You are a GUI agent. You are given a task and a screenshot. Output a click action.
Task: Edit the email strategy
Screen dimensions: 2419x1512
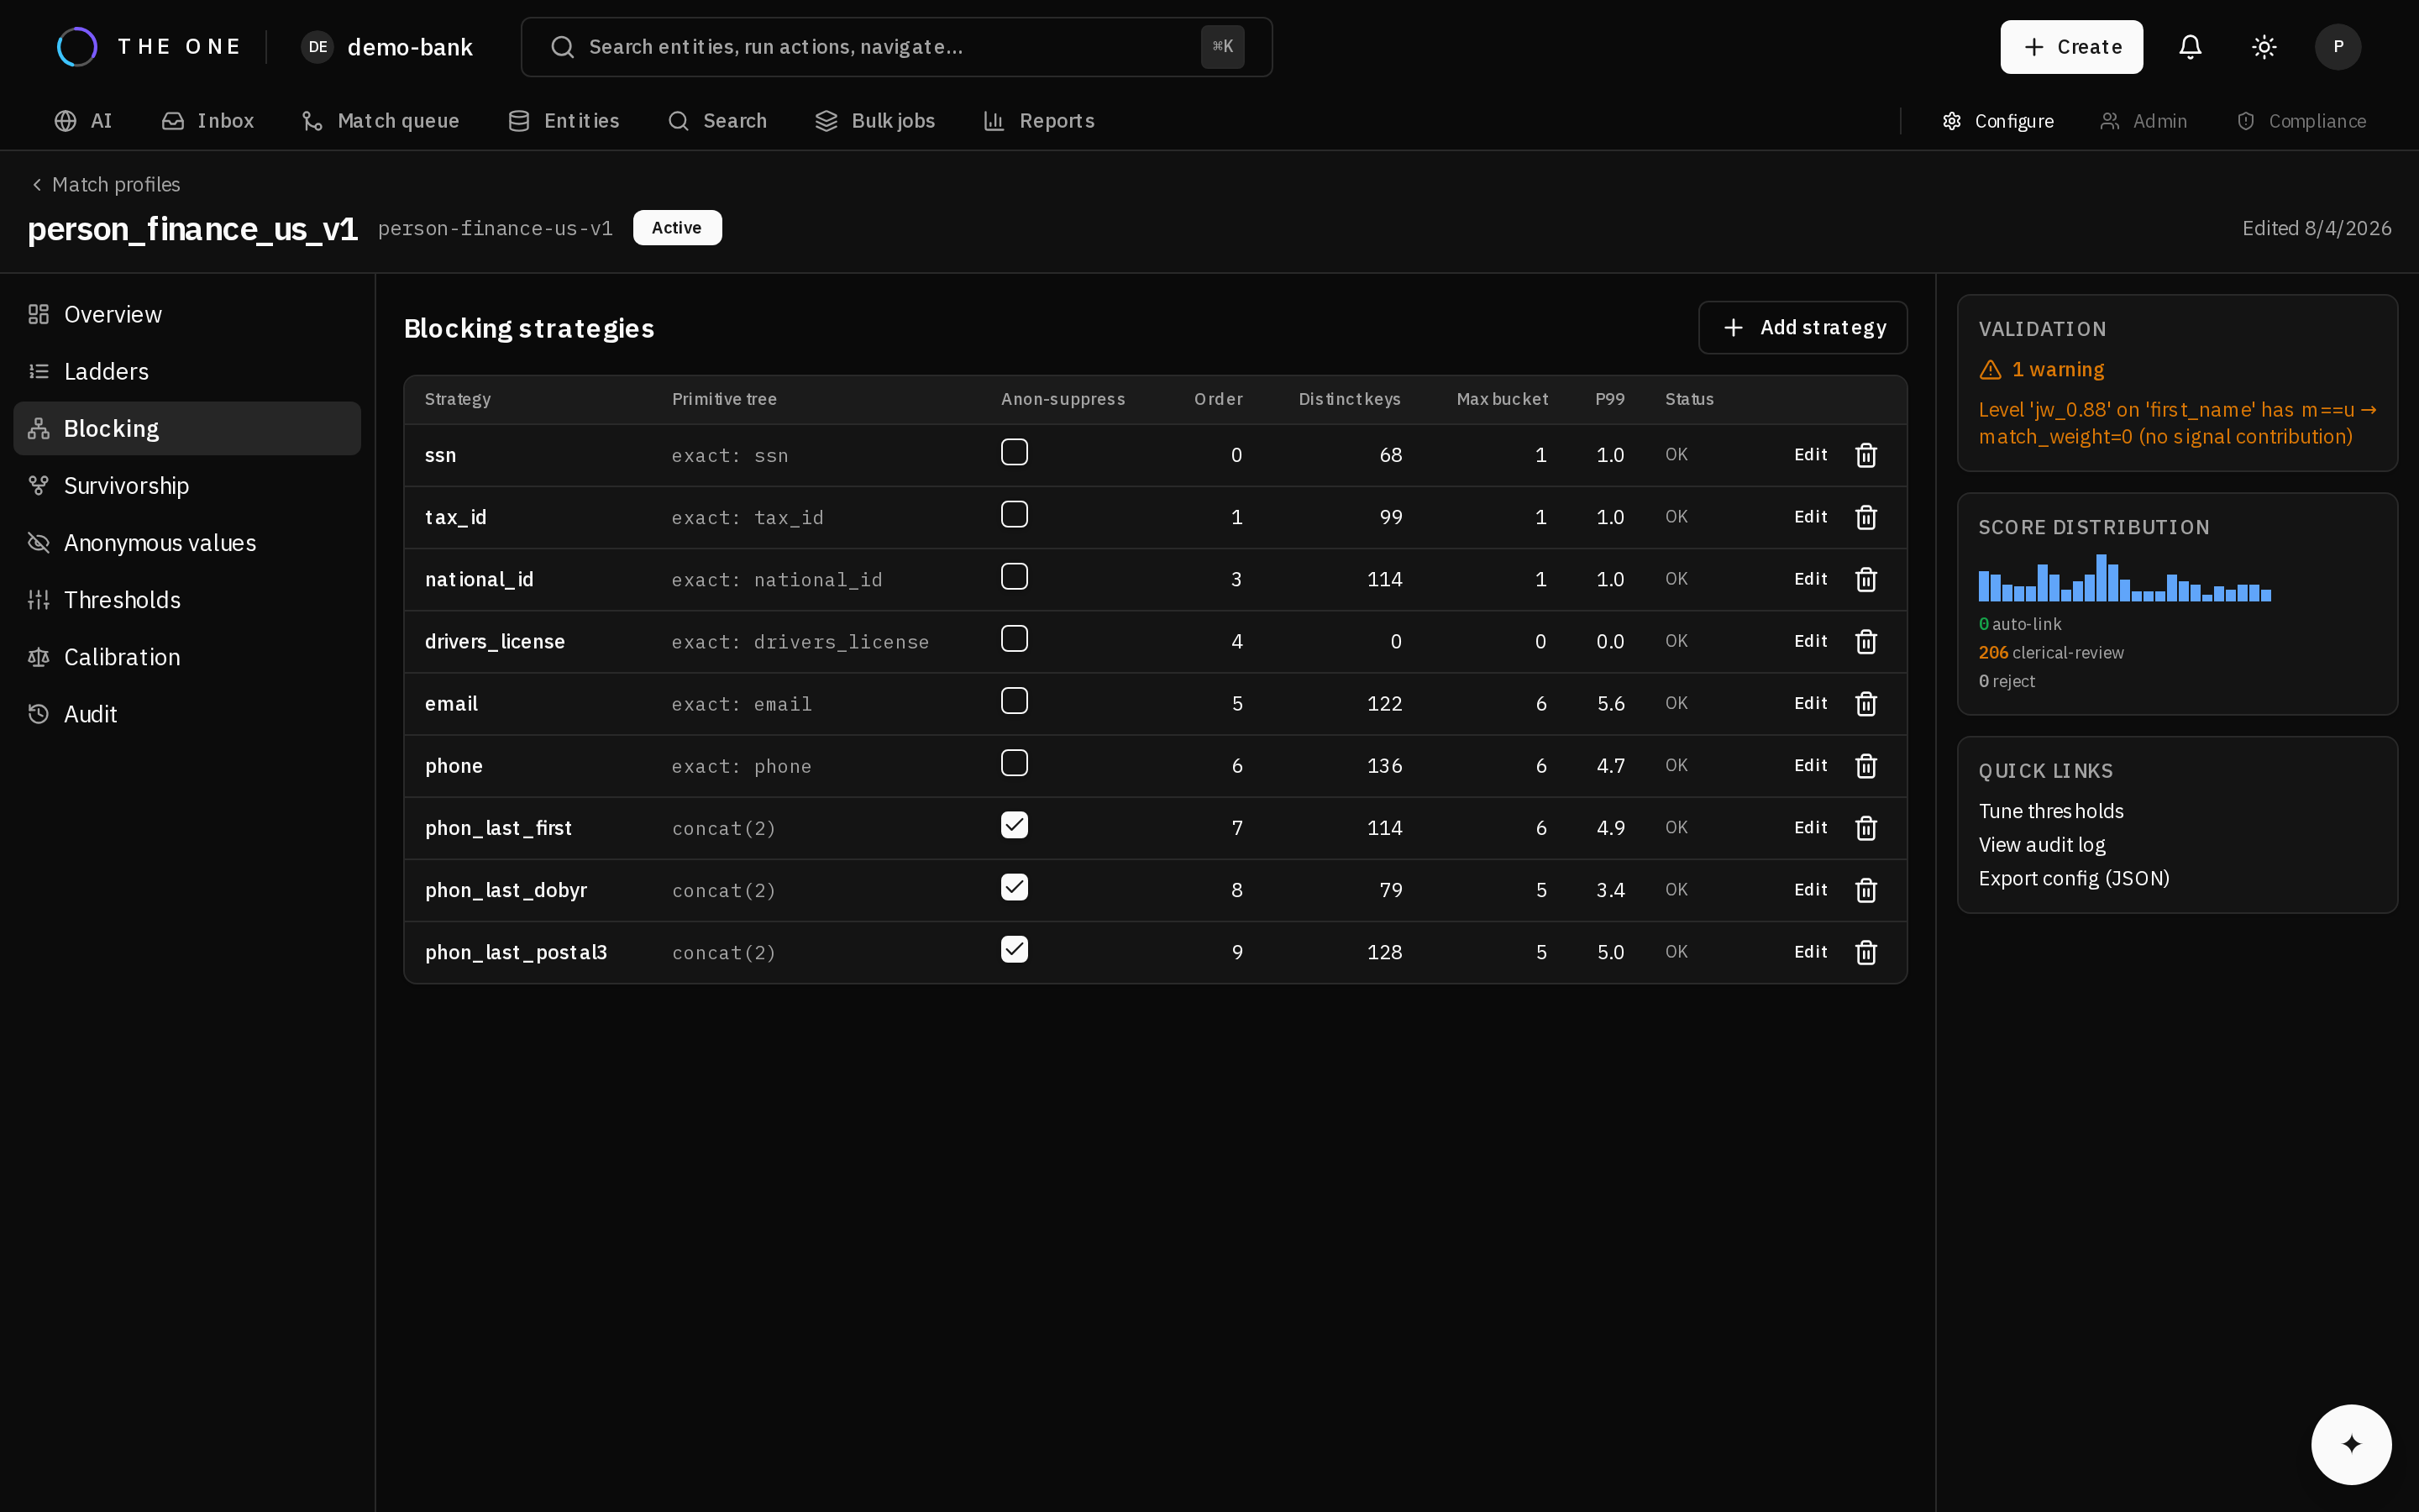coord(1810,704)
